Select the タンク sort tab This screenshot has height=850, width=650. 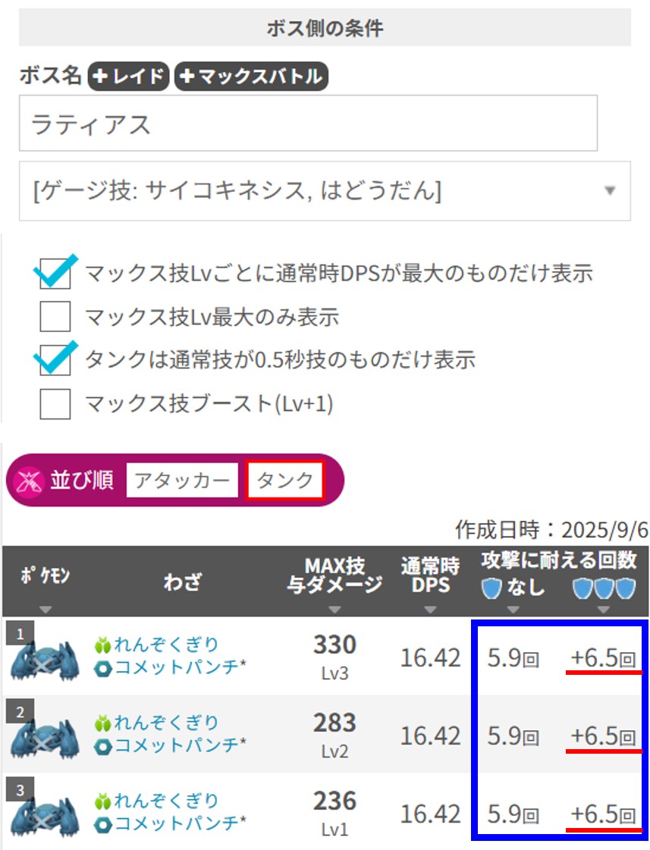[285, 481]
